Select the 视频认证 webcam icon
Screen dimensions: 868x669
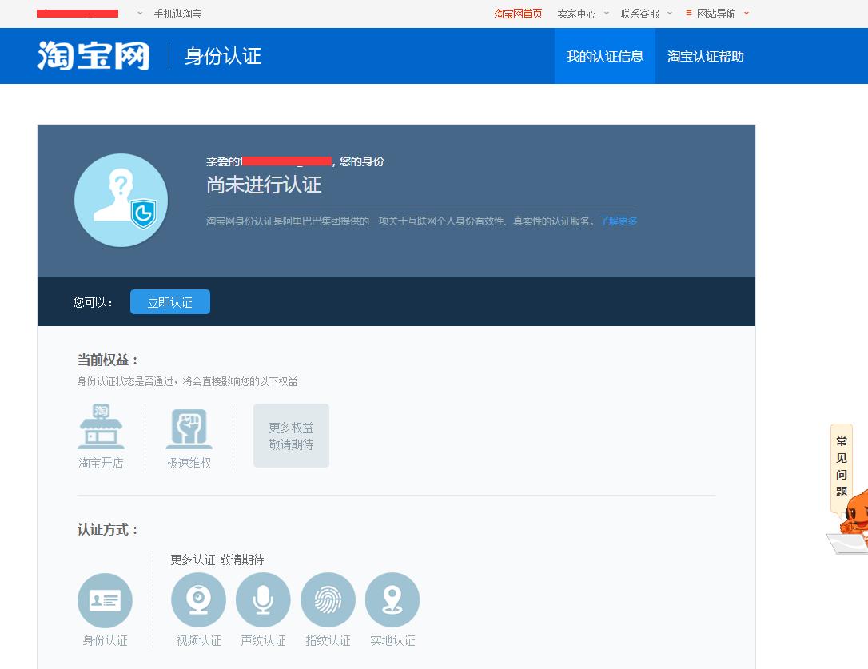198,600
